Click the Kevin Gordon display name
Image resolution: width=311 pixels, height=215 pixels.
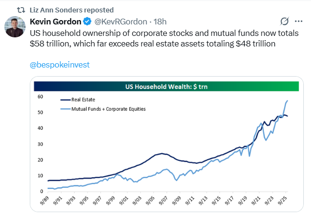pos(56,22)
